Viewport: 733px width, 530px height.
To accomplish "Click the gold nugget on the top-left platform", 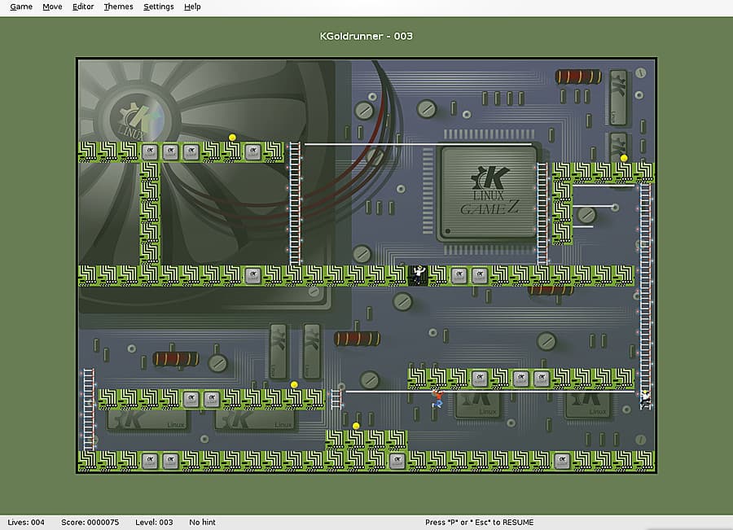I will [232, 138].
